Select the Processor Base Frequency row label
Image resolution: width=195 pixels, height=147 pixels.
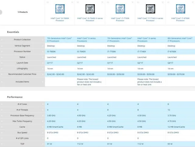click(22, 115)
